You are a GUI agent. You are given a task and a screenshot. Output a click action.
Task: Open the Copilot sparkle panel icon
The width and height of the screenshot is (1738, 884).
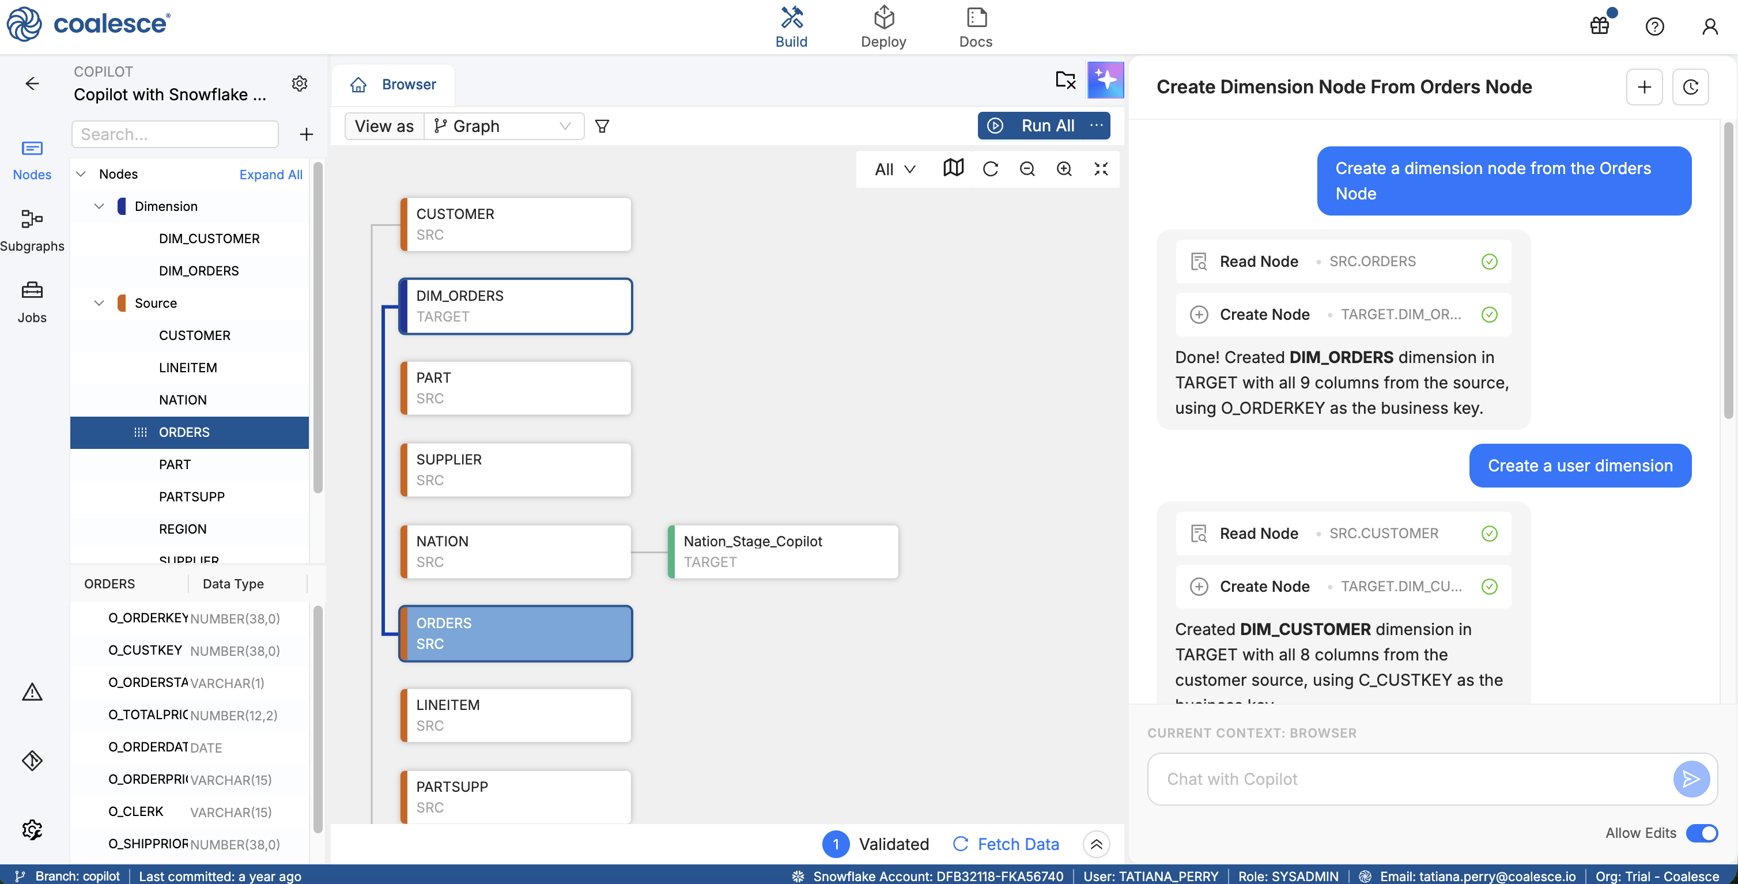pos(1105,80)
